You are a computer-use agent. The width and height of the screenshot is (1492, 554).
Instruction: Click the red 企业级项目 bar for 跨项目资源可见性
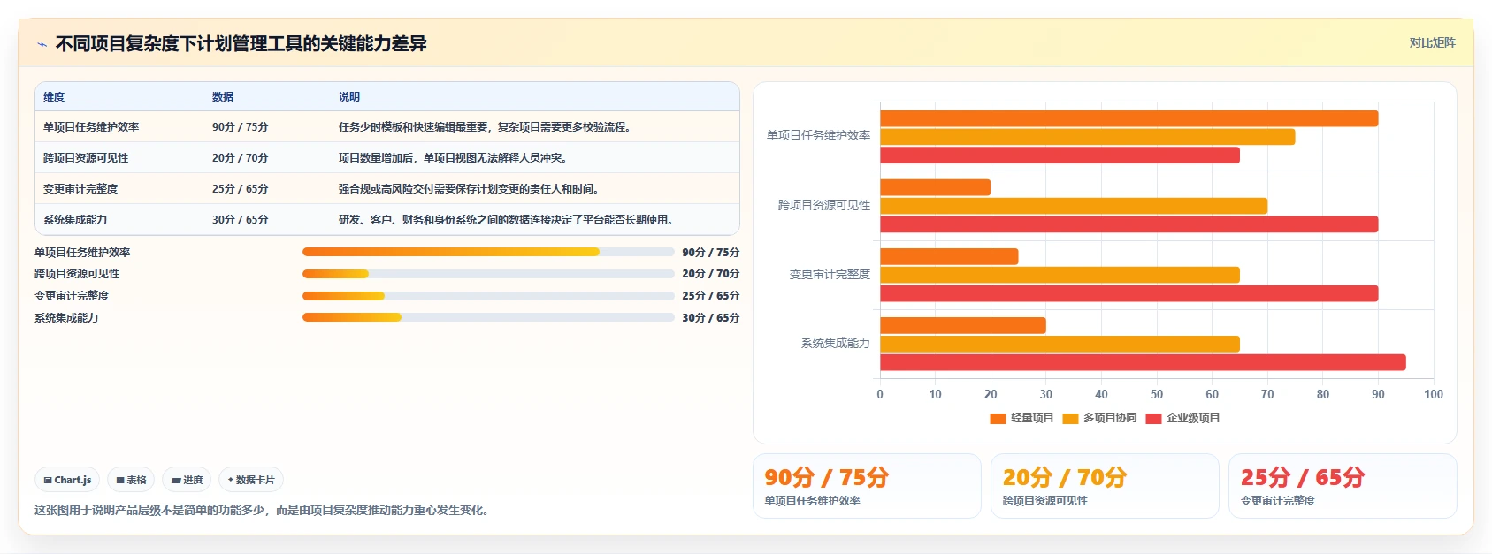[x=1129, y=224]
